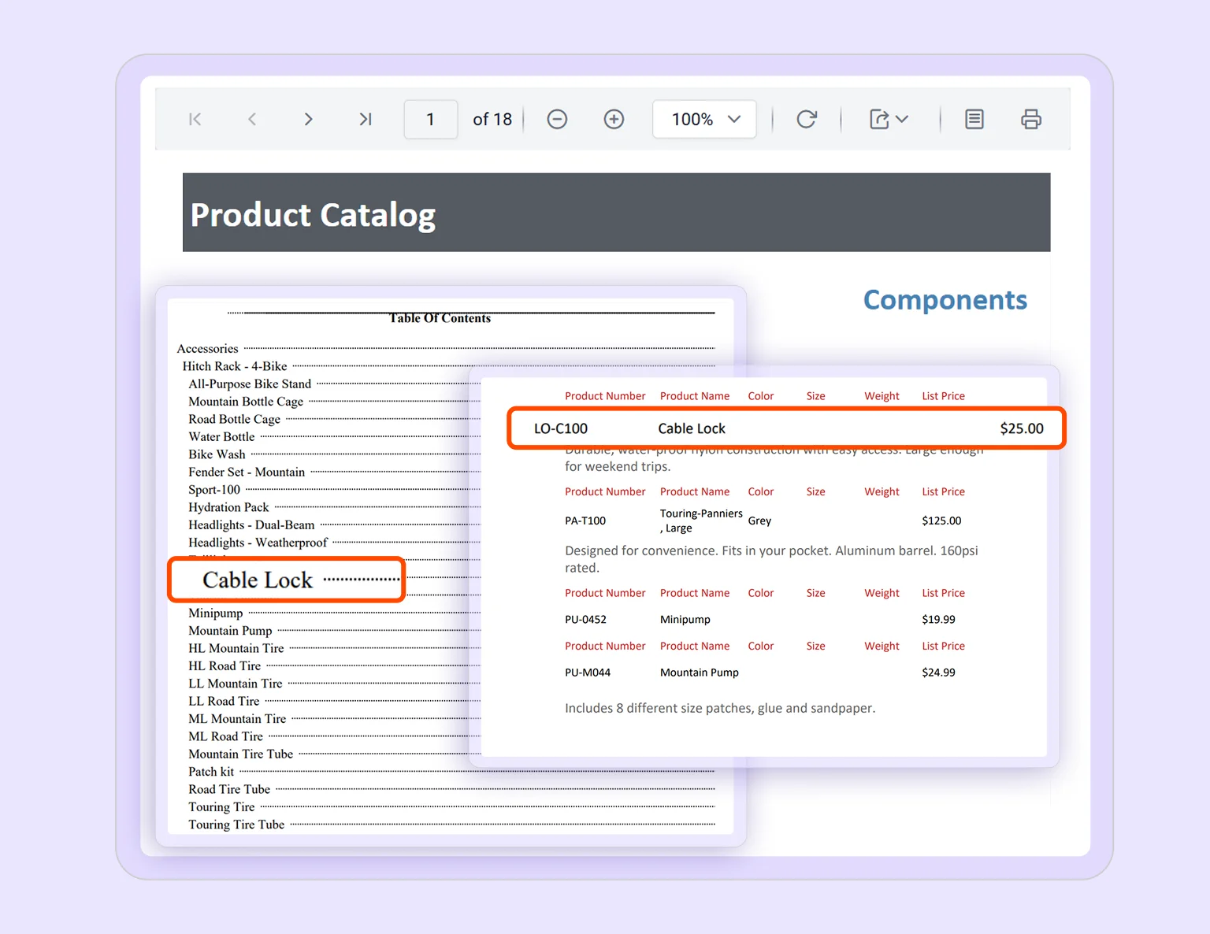
Task: Click the Minipump contents entry
Action: click(x=215, y=613)
